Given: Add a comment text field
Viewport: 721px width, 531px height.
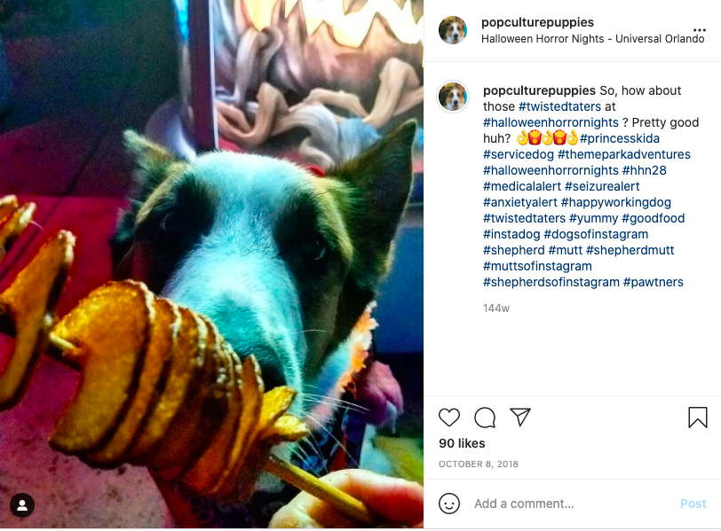Looking at the screenshot, I should click(572, 504).
